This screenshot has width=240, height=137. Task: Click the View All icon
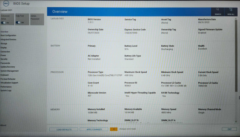[x=231, y=11]
